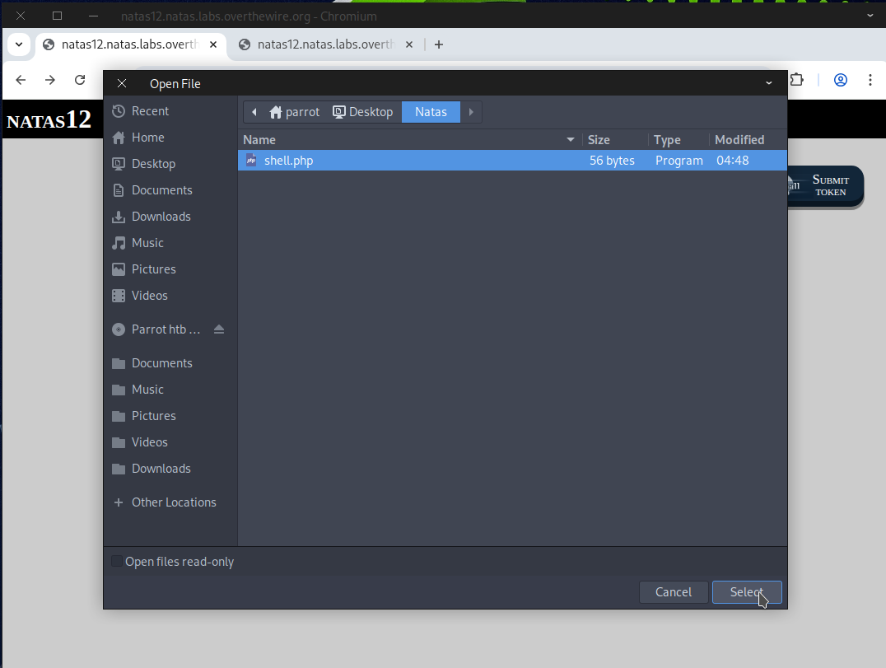Cancel the Open File dialog

click(x=673, y=592)
